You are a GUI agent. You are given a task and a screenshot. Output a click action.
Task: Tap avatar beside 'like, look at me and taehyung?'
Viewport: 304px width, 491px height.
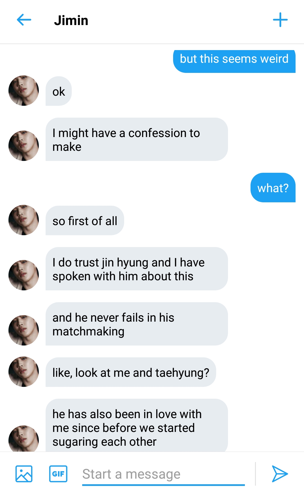24,372
